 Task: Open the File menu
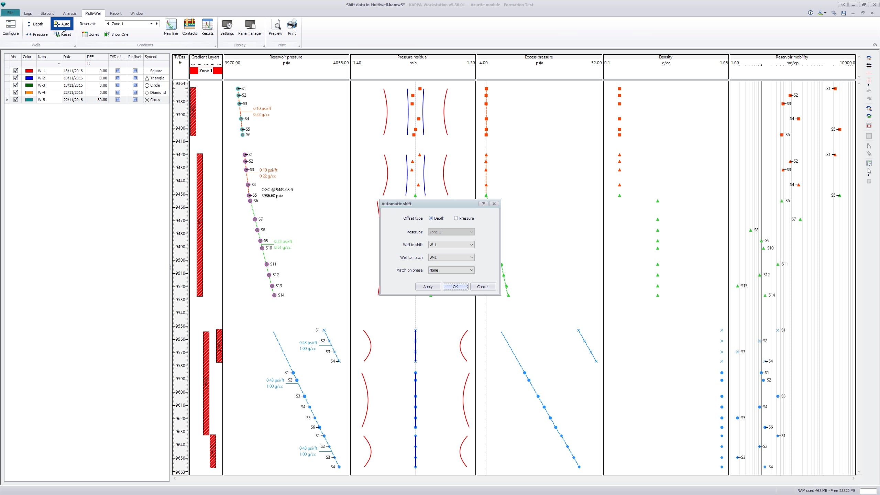(x=10, y=13)
